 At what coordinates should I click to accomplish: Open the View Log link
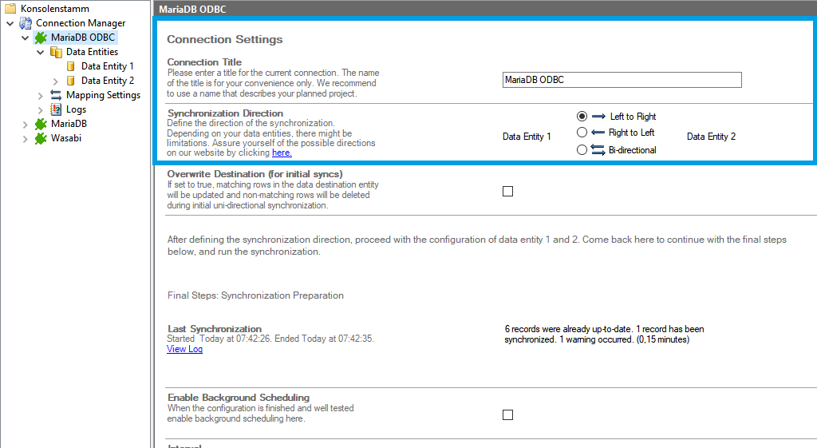point(184,349)
